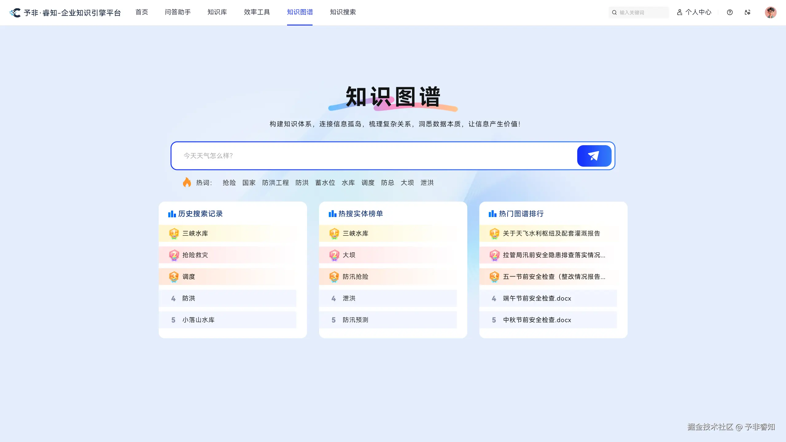
Task: Click the flame hot words icon
Action: [187, 182]
